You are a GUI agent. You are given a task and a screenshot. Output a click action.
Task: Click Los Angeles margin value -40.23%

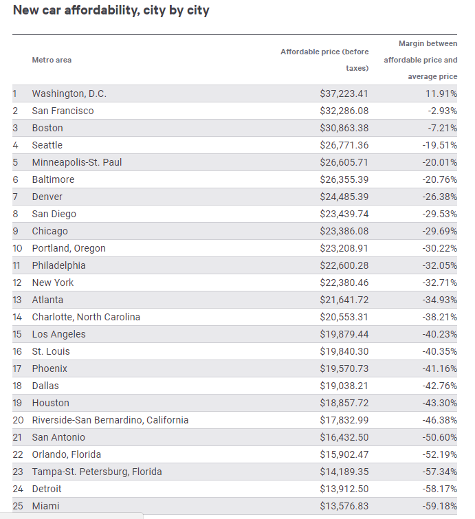438,334
